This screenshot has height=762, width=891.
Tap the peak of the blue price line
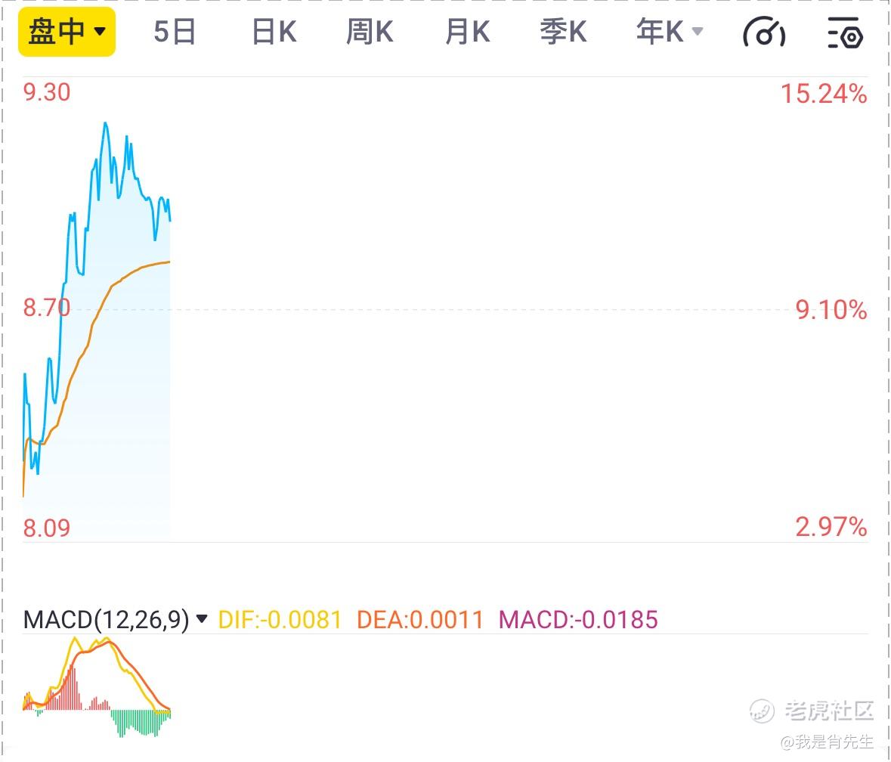pyautogui.click(x=105, y=123)
